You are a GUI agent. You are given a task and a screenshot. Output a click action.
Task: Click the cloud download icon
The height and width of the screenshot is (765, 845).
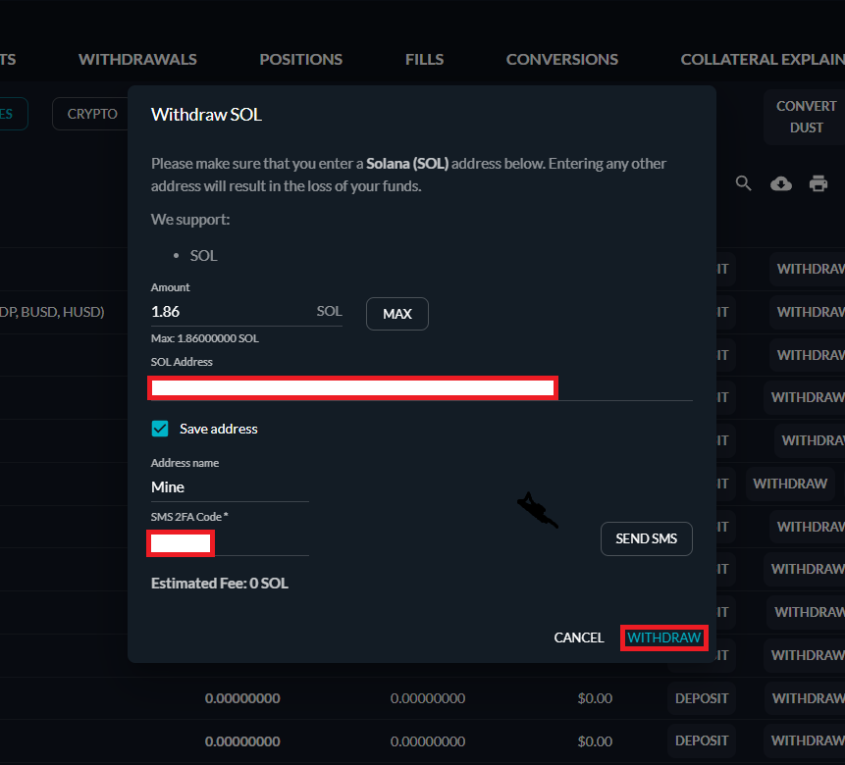[781, 183]
